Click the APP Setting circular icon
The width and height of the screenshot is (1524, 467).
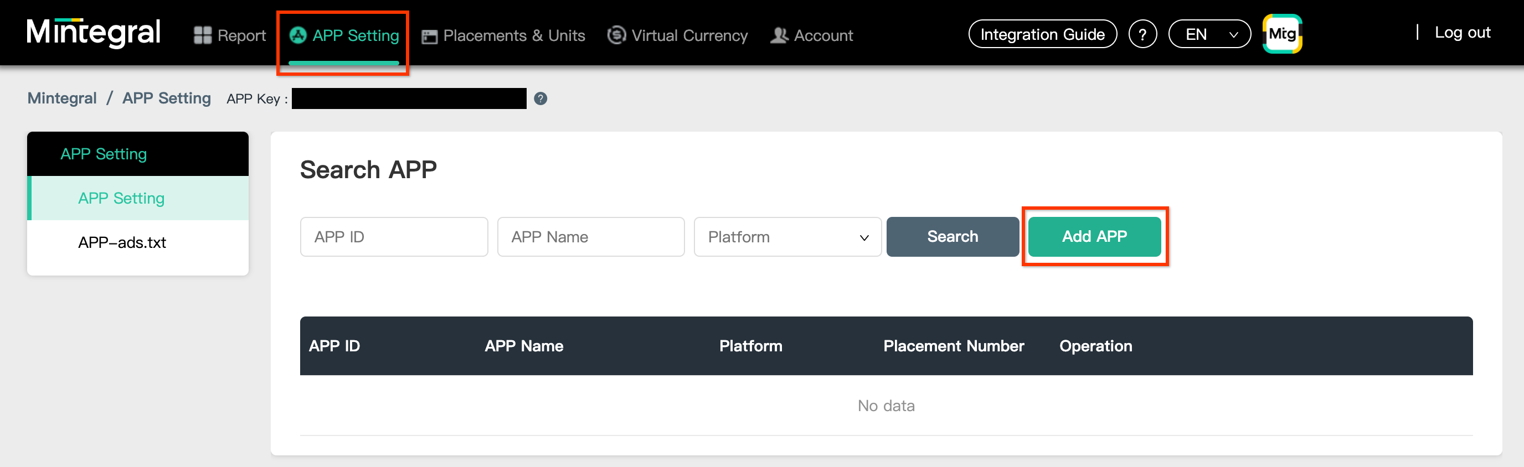pos(297,35)
